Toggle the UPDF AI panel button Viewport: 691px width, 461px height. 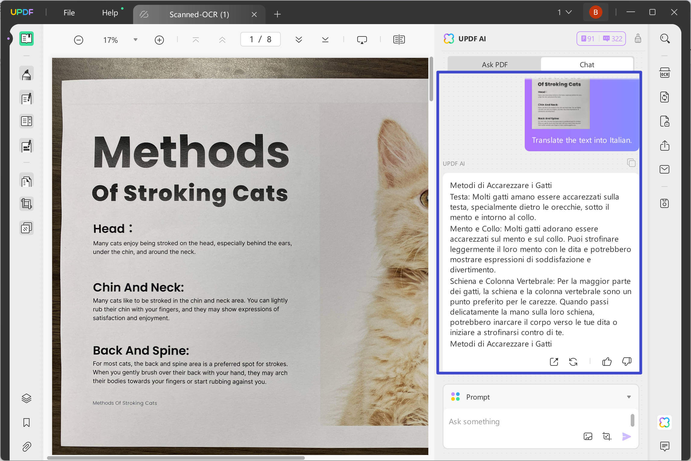[x=664, y=422]
